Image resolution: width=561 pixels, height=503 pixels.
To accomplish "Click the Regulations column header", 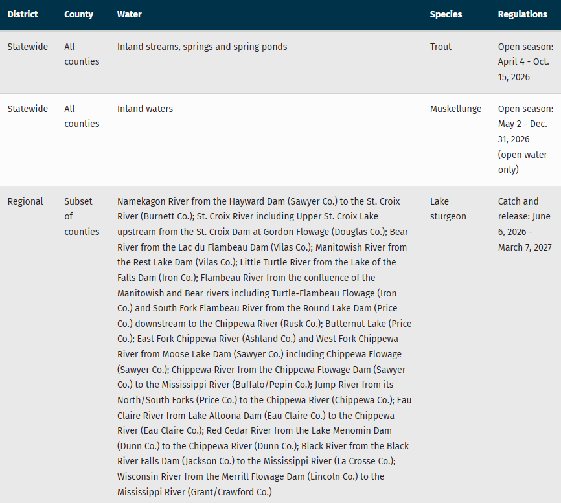I will tap(522, 14).
